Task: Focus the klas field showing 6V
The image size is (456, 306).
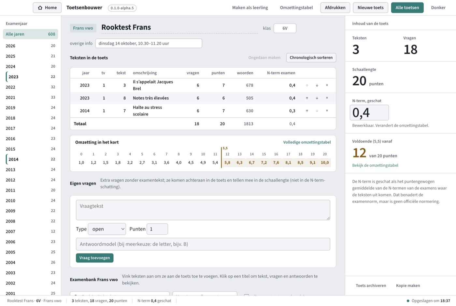Action: click(x=285, y=28)
